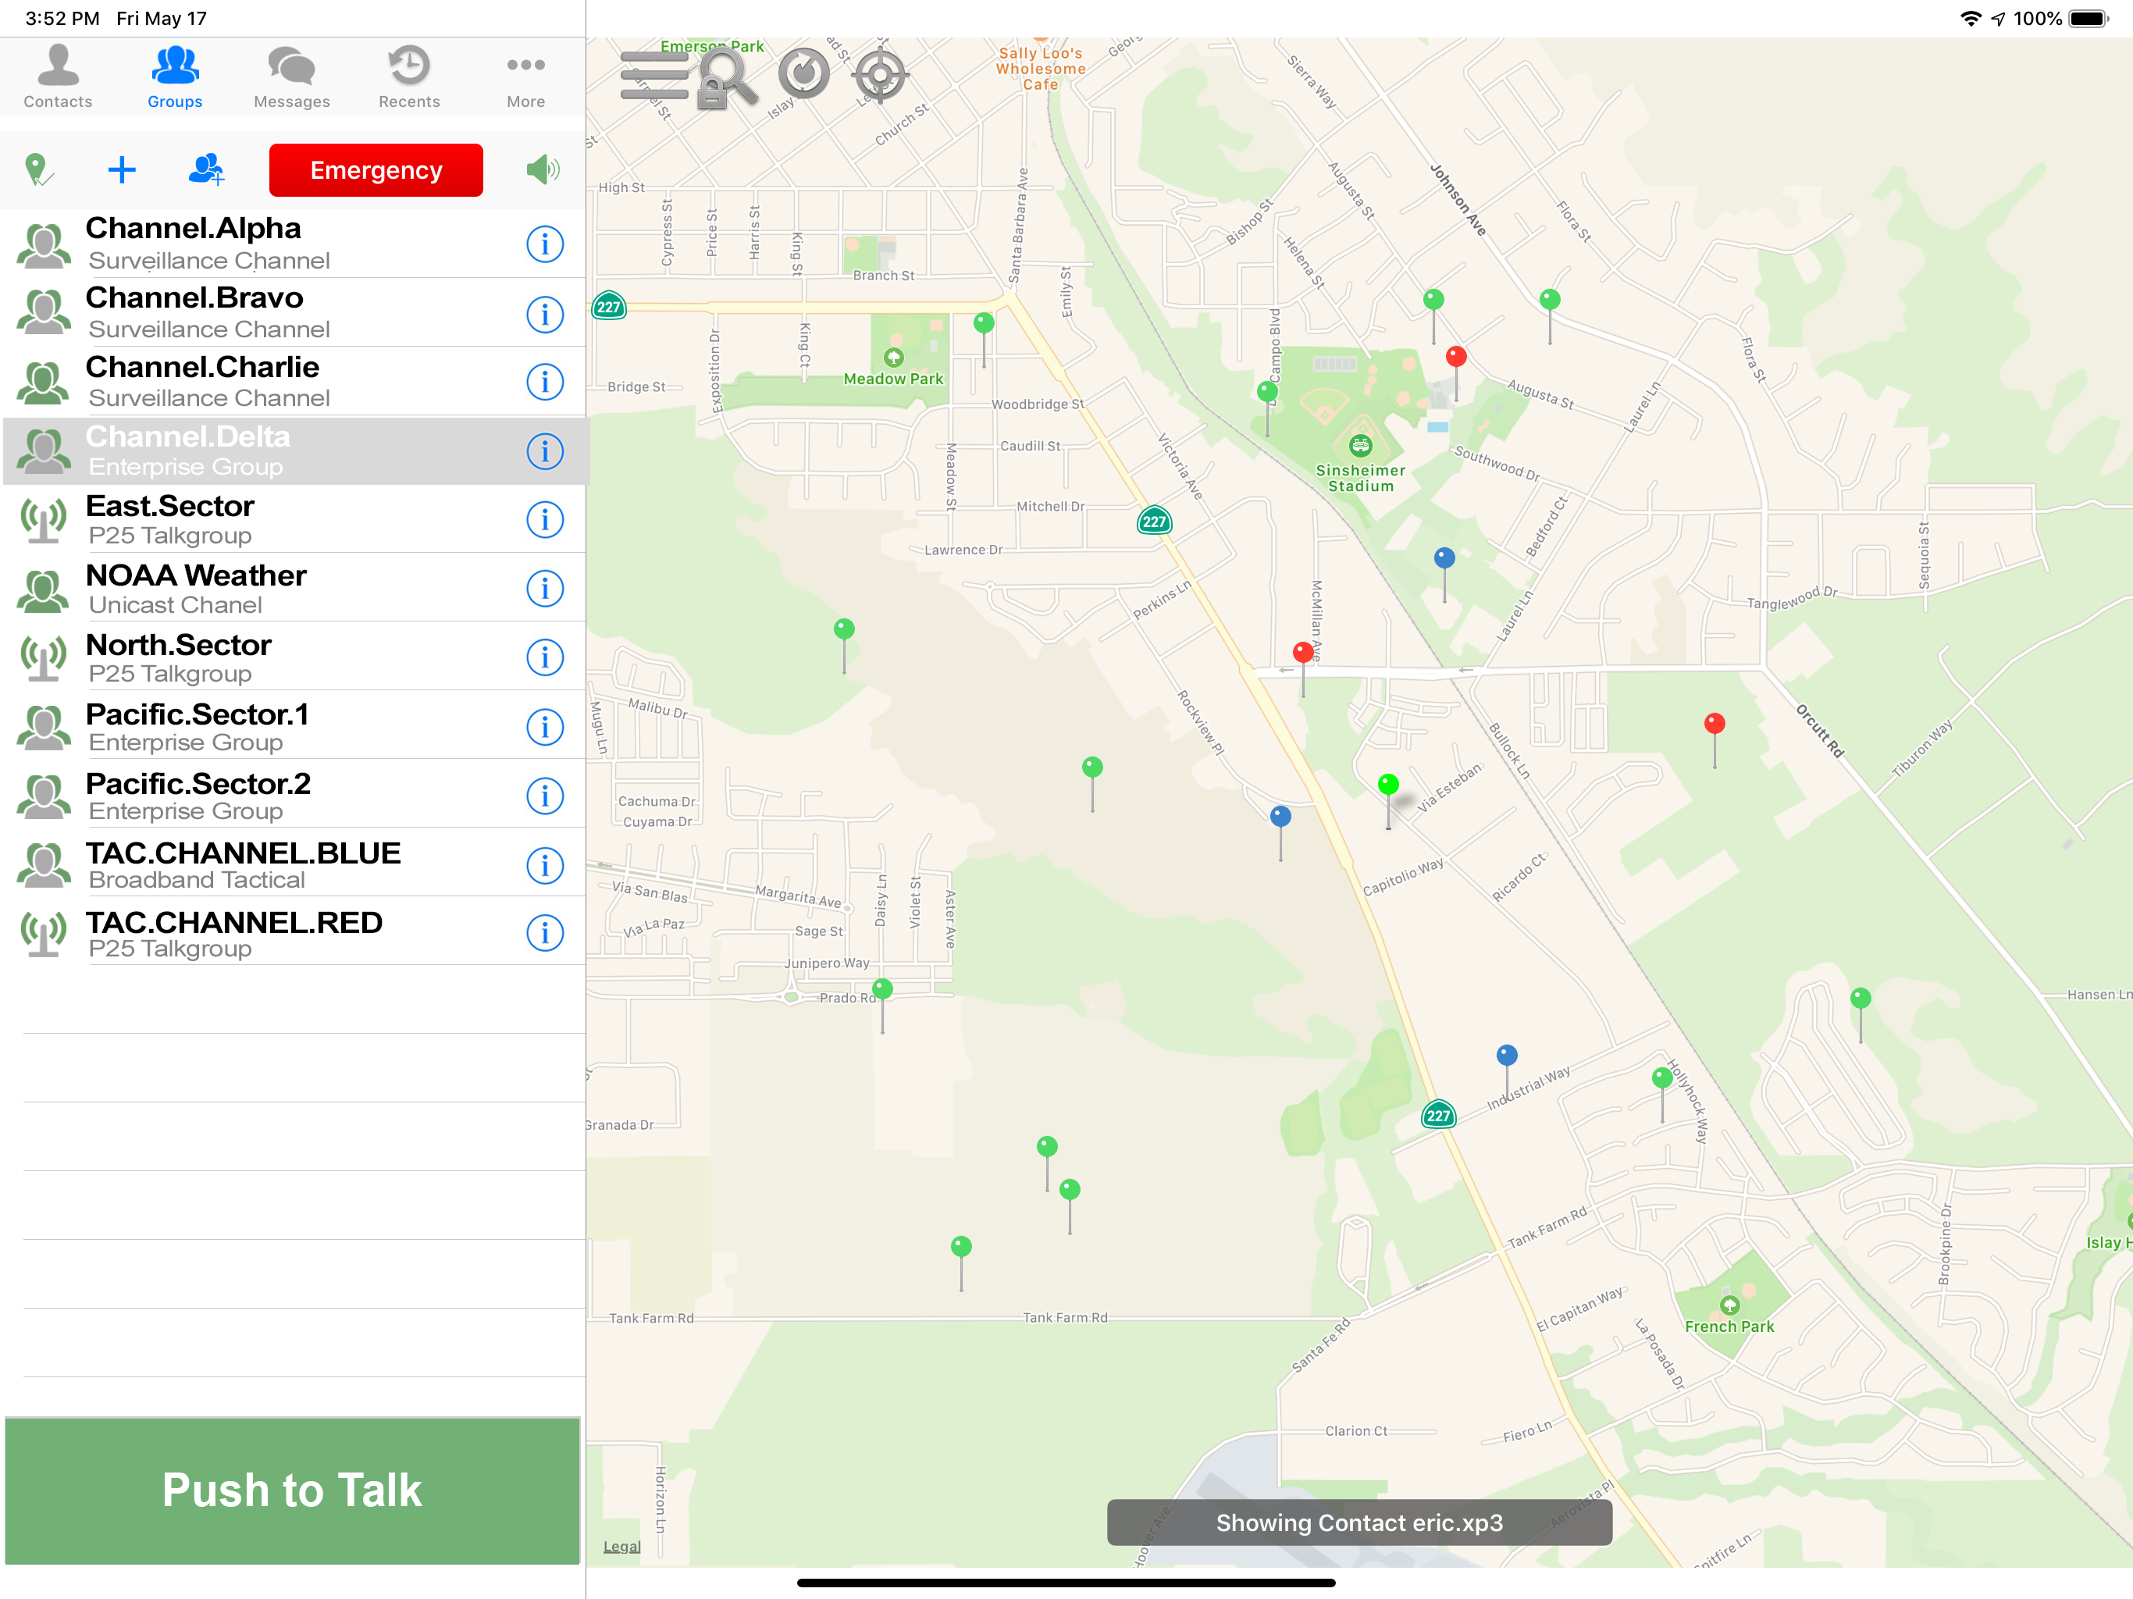Tap the red pin on McMillan Ave

(1303, 653)
